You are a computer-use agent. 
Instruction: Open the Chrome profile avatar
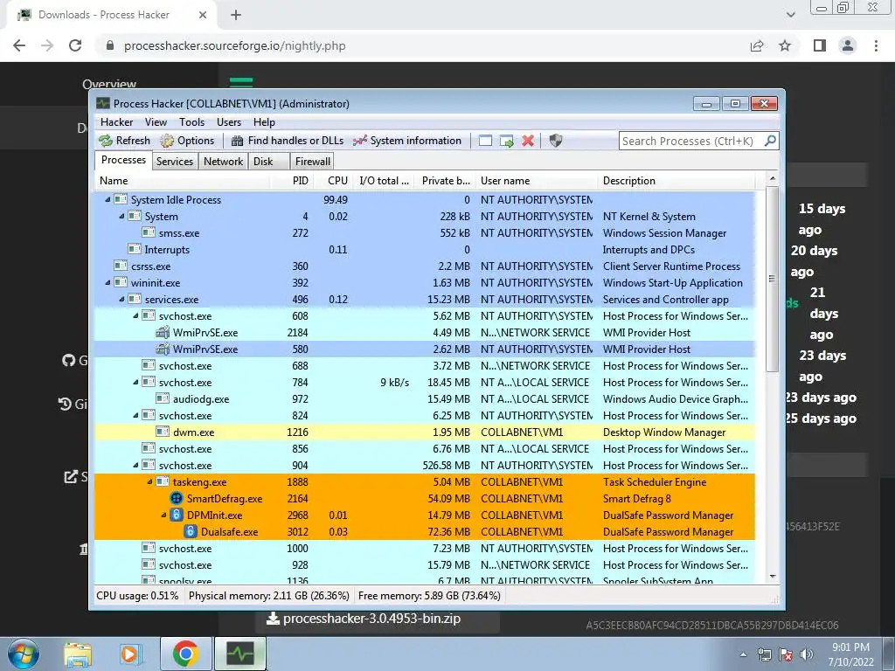point(848,45)
